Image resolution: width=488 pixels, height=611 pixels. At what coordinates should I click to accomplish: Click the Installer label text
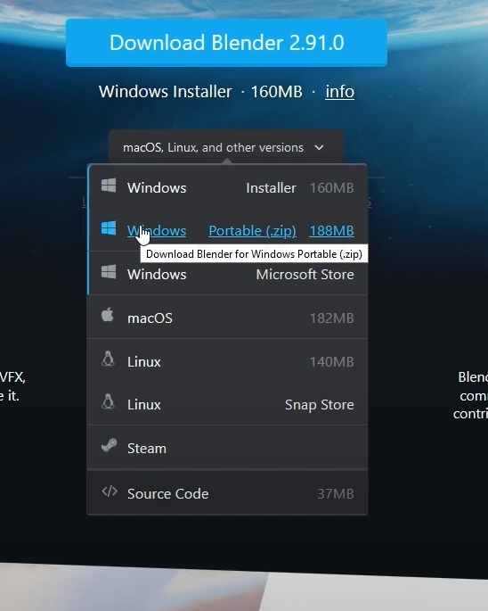pyautogui.click(x=271, y=188)
